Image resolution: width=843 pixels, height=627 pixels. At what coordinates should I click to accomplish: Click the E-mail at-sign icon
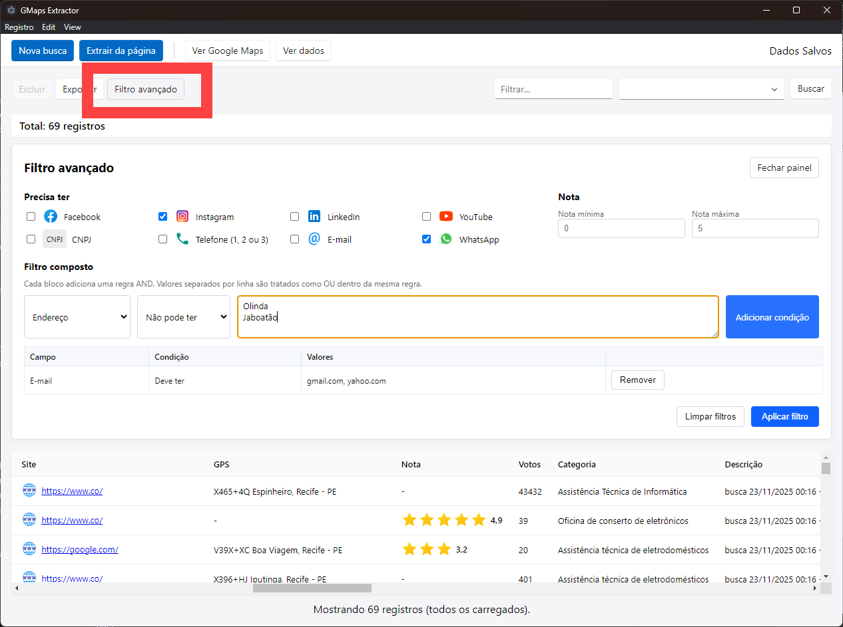(314, 239)
